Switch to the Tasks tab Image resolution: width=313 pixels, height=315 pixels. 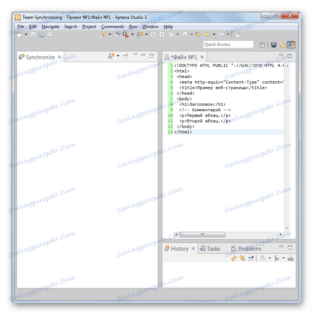pyautogui.click(x=210, y=249)
